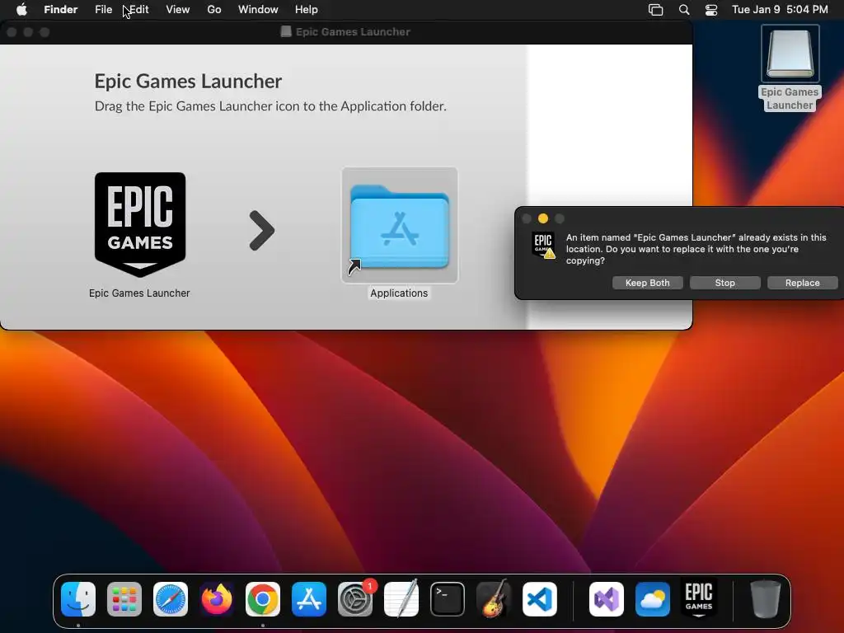Open Visual Studio (purple) from the Dock
The width and height of the screenshot is (844, 633).
(x=607, y=599)
